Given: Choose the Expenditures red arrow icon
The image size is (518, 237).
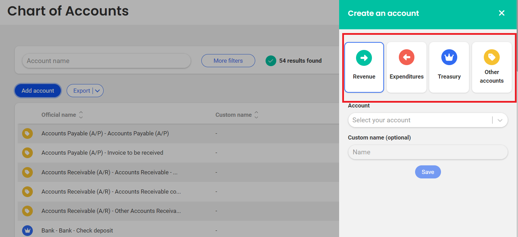Looking at the screenshot, I should pos(406,58).
